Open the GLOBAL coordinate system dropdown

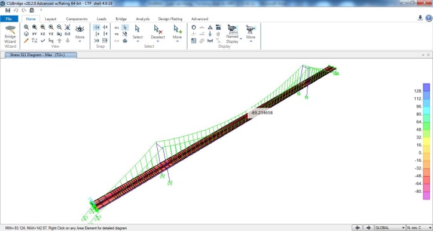390,227
